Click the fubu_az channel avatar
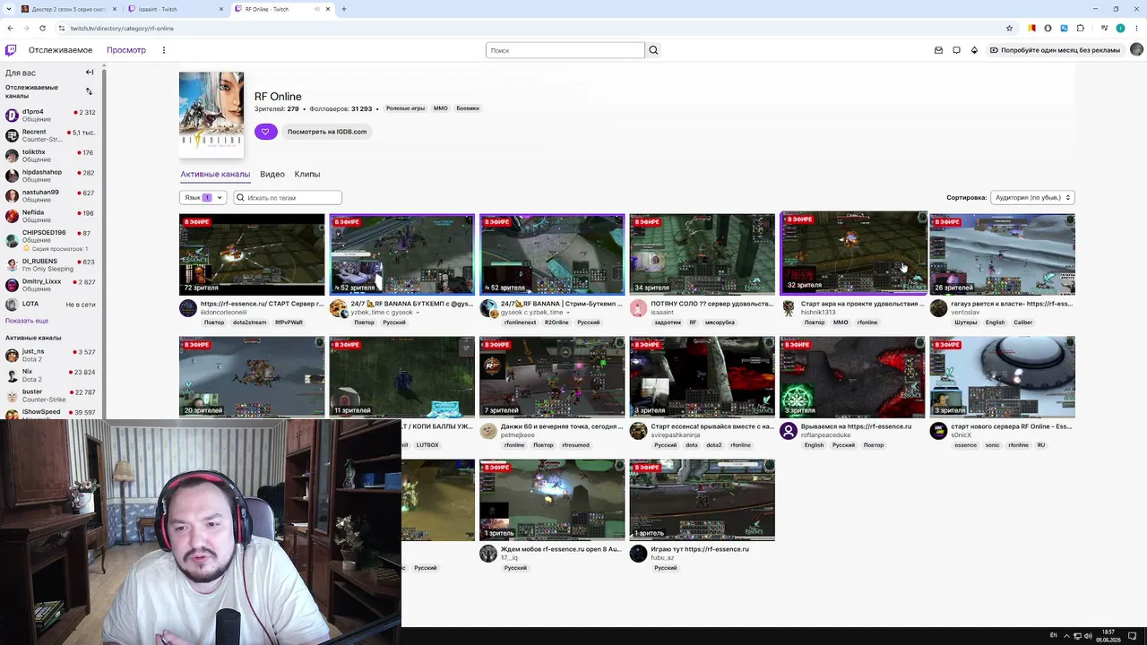1147x645 pixels. [x=638, y=554]
